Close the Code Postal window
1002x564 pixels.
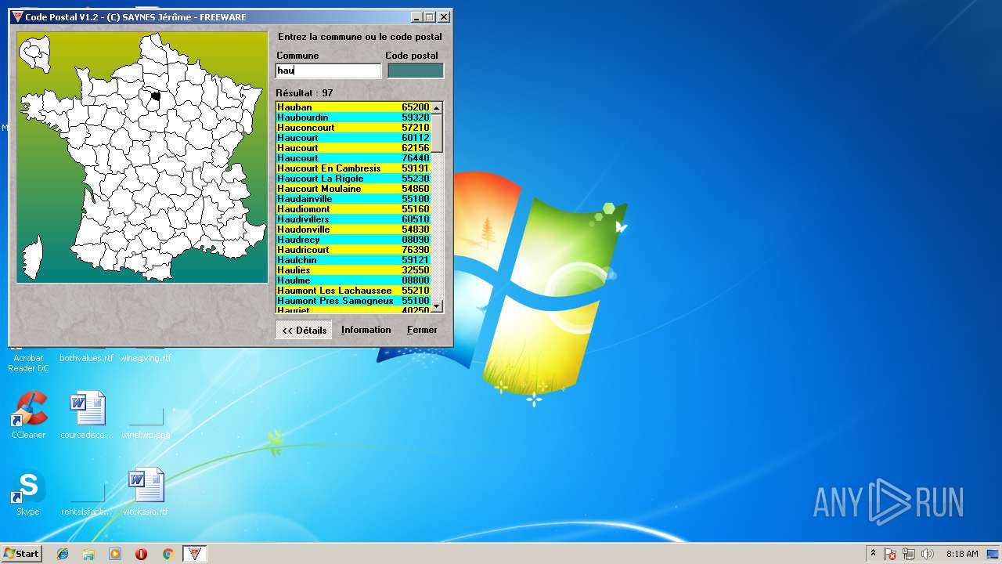443,16
